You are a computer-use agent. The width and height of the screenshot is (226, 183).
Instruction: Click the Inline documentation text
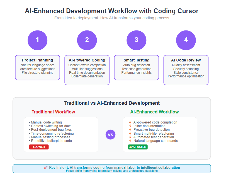(149, 126)
